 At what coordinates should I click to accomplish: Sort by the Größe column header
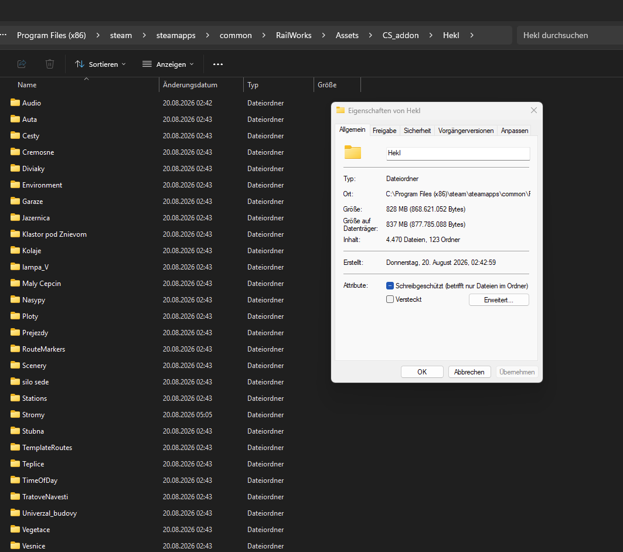point(327,84)
